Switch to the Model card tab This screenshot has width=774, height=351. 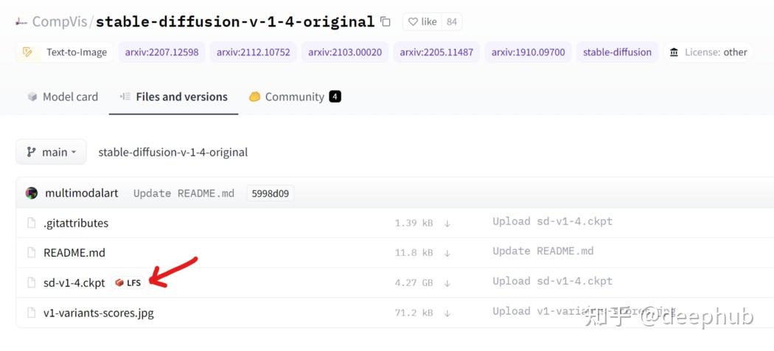click(x=63, y=97)
